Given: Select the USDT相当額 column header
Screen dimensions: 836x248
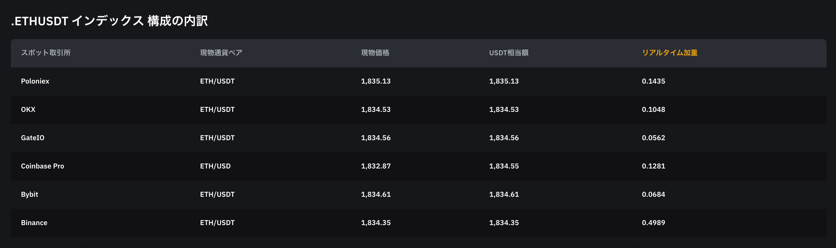Looking at the screenshot, I should [509, 53].
